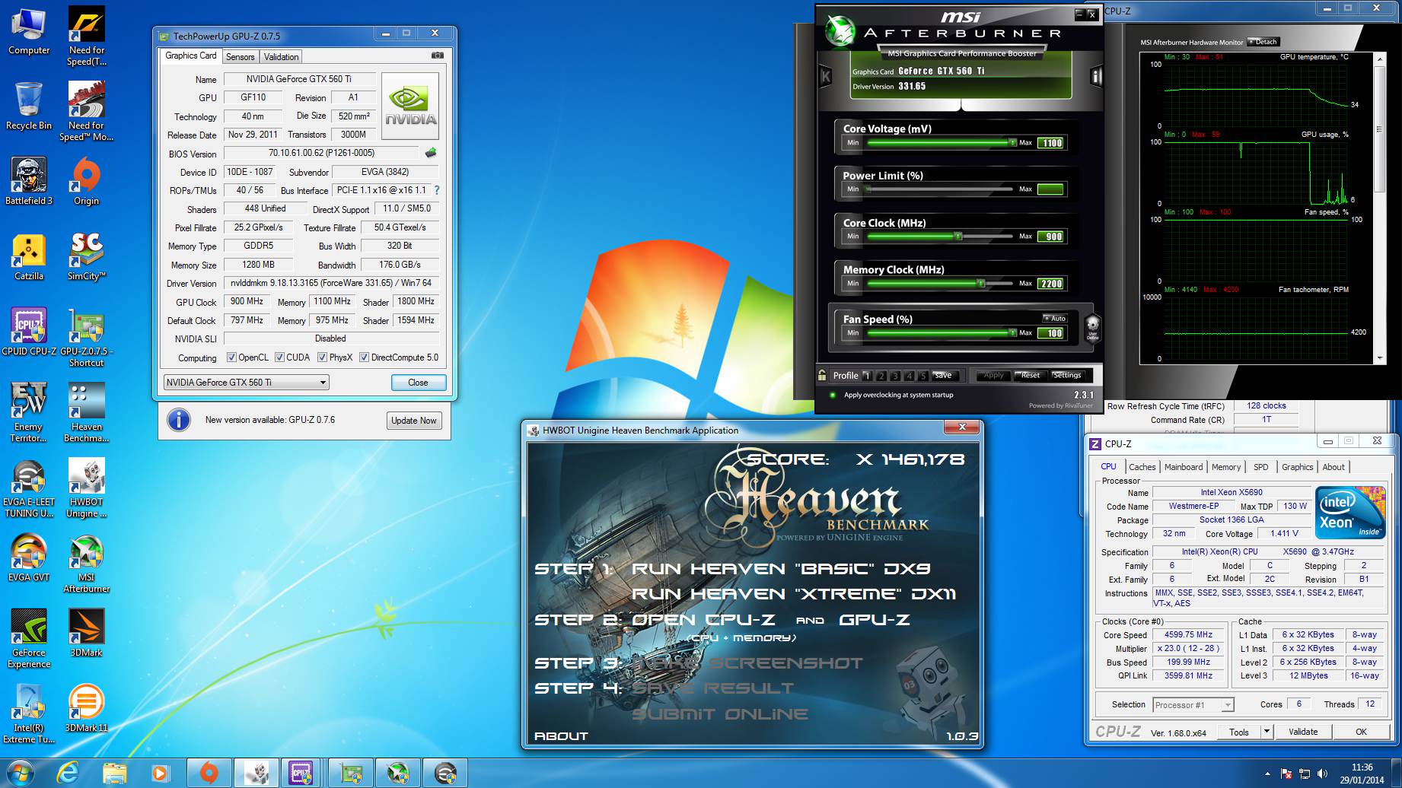Click taskbar clock showing 11:36
The height and width of the screenshot is (788, 1402).
(1362, 774)
